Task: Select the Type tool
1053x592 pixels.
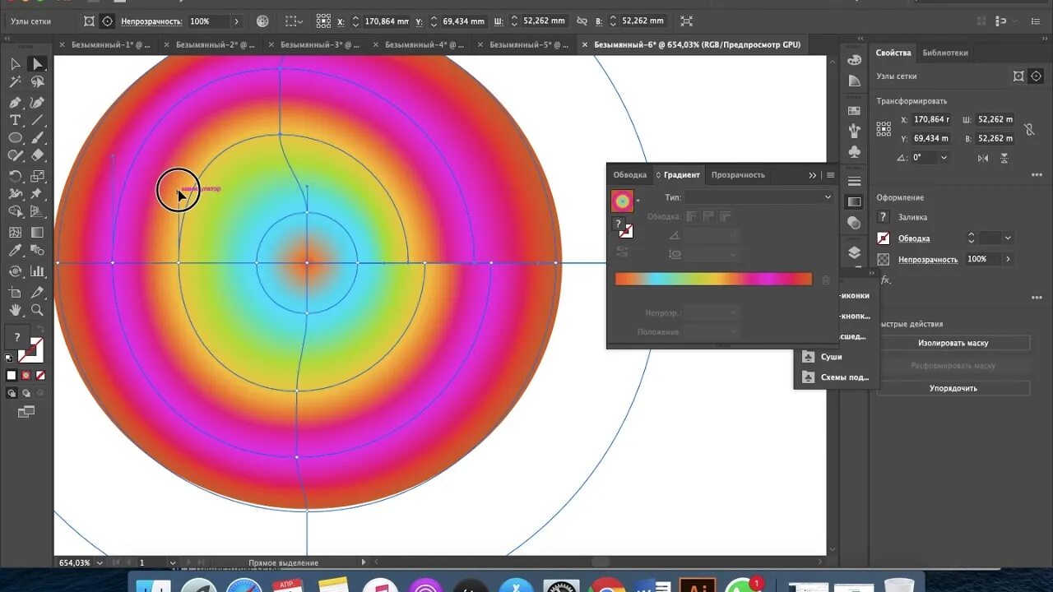Action: 15,121
